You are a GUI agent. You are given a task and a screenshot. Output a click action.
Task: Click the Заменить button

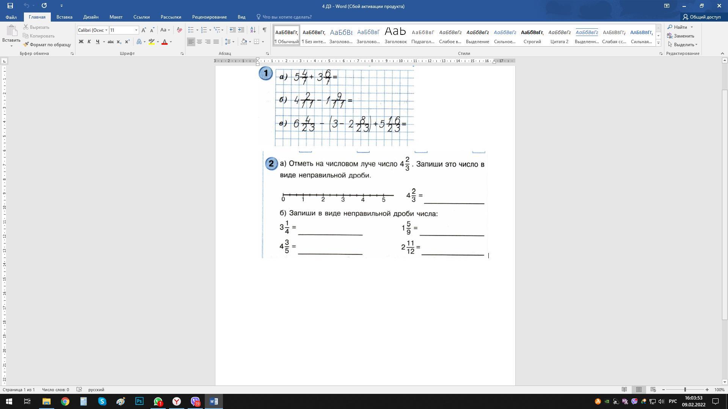click(x=681, y=36)
